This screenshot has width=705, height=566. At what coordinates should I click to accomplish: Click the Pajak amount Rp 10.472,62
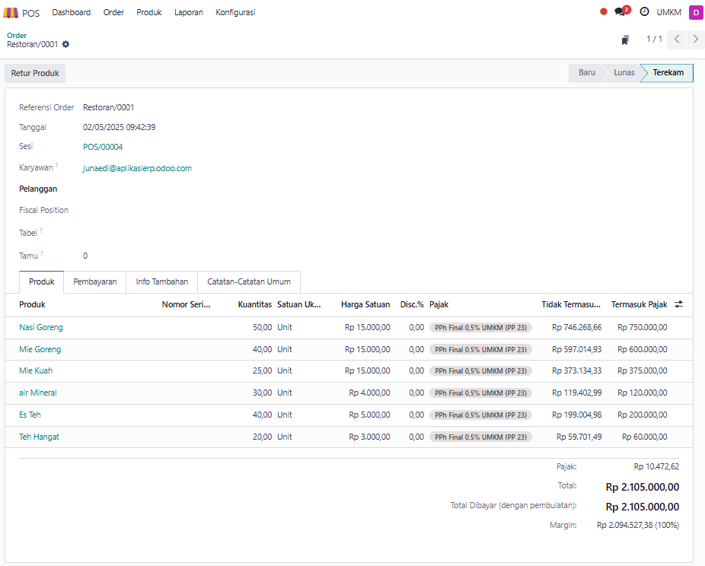(x=656, y=467)
